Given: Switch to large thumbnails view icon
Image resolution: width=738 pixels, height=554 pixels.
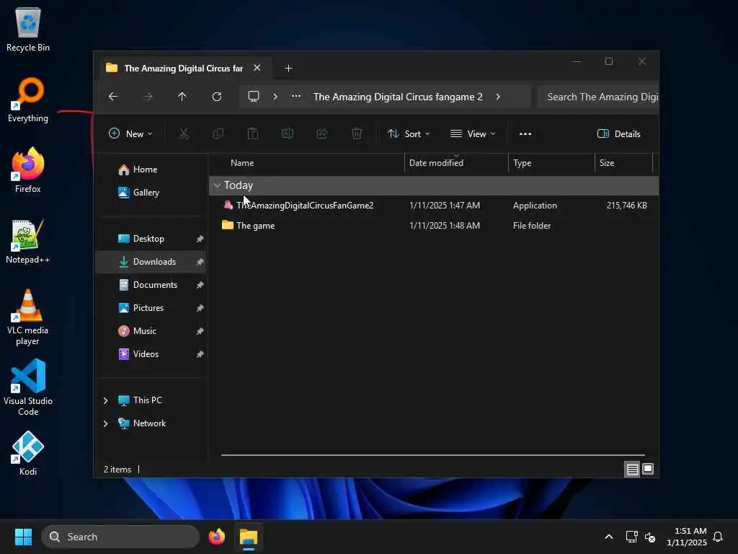Looking at the screenshot, I should coord(648,469).
